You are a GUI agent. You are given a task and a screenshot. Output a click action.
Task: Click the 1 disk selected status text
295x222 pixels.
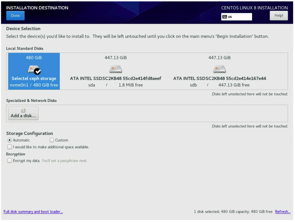[x=233, y=212]
